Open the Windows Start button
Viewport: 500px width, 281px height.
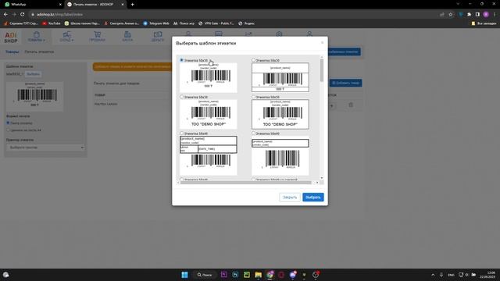pos(184,275)
